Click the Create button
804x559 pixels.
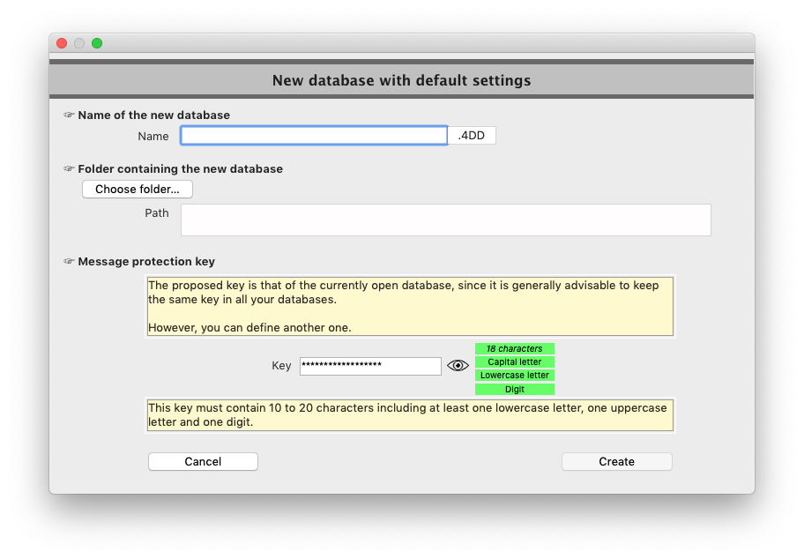(616, 461)
